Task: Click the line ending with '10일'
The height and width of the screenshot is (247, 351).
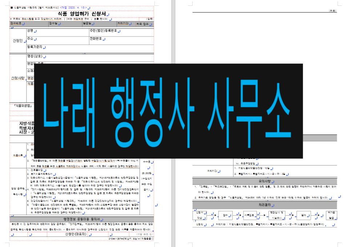Action: click(252, 168)
